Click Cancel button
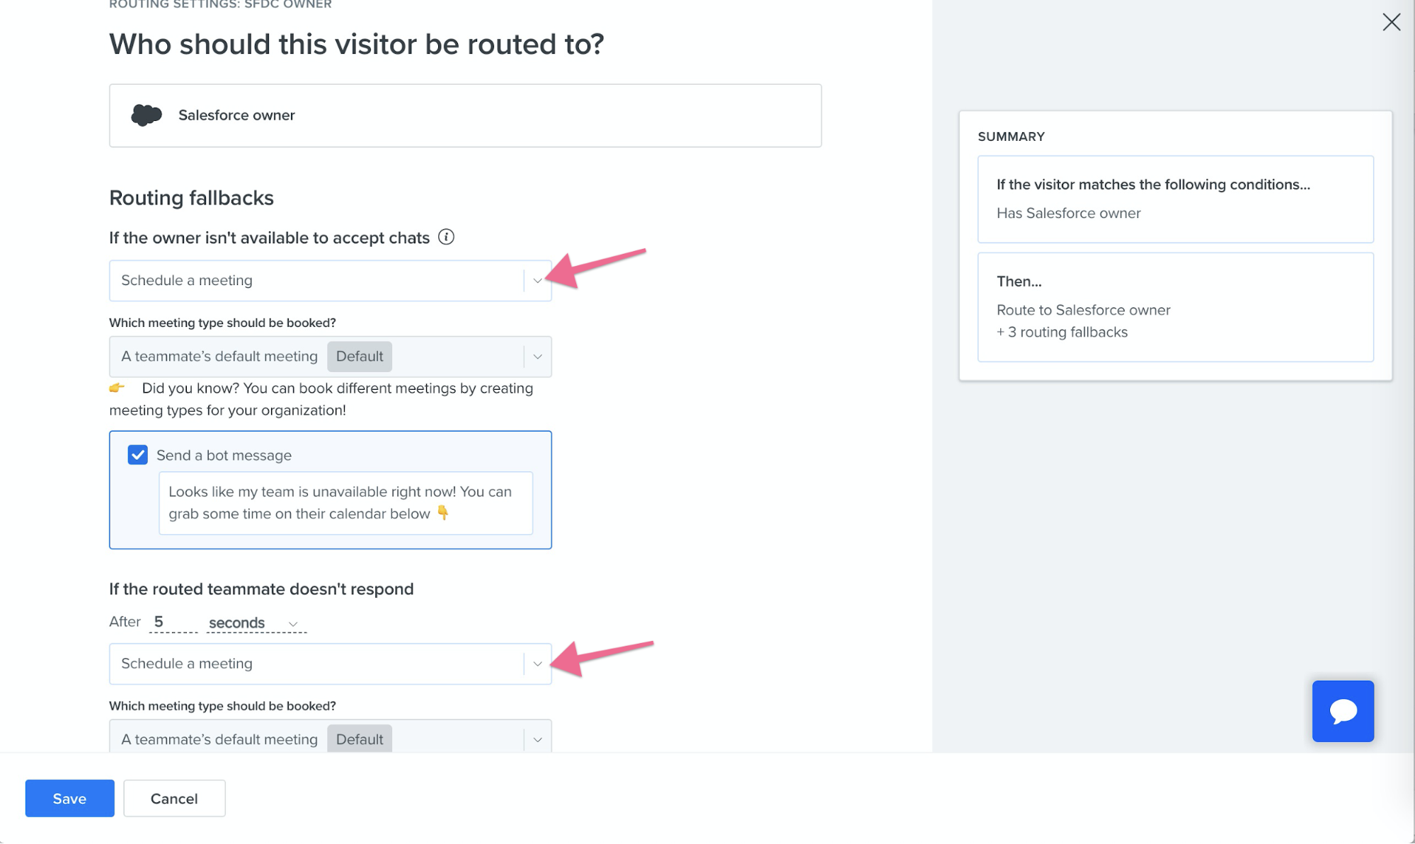 pyautogui.click(x=174, y=798)
